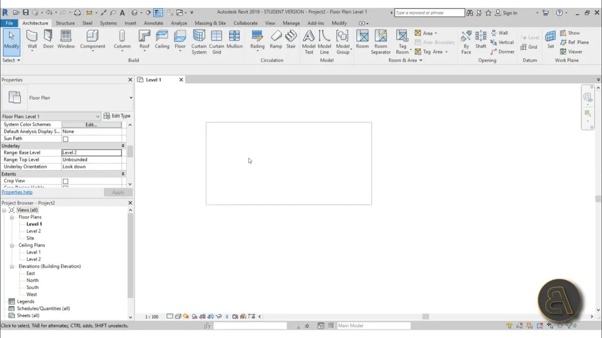Viewport: 602px width, 338px height.
Task: Close the Project Browser panel
Action: click(x=130, y=203)
